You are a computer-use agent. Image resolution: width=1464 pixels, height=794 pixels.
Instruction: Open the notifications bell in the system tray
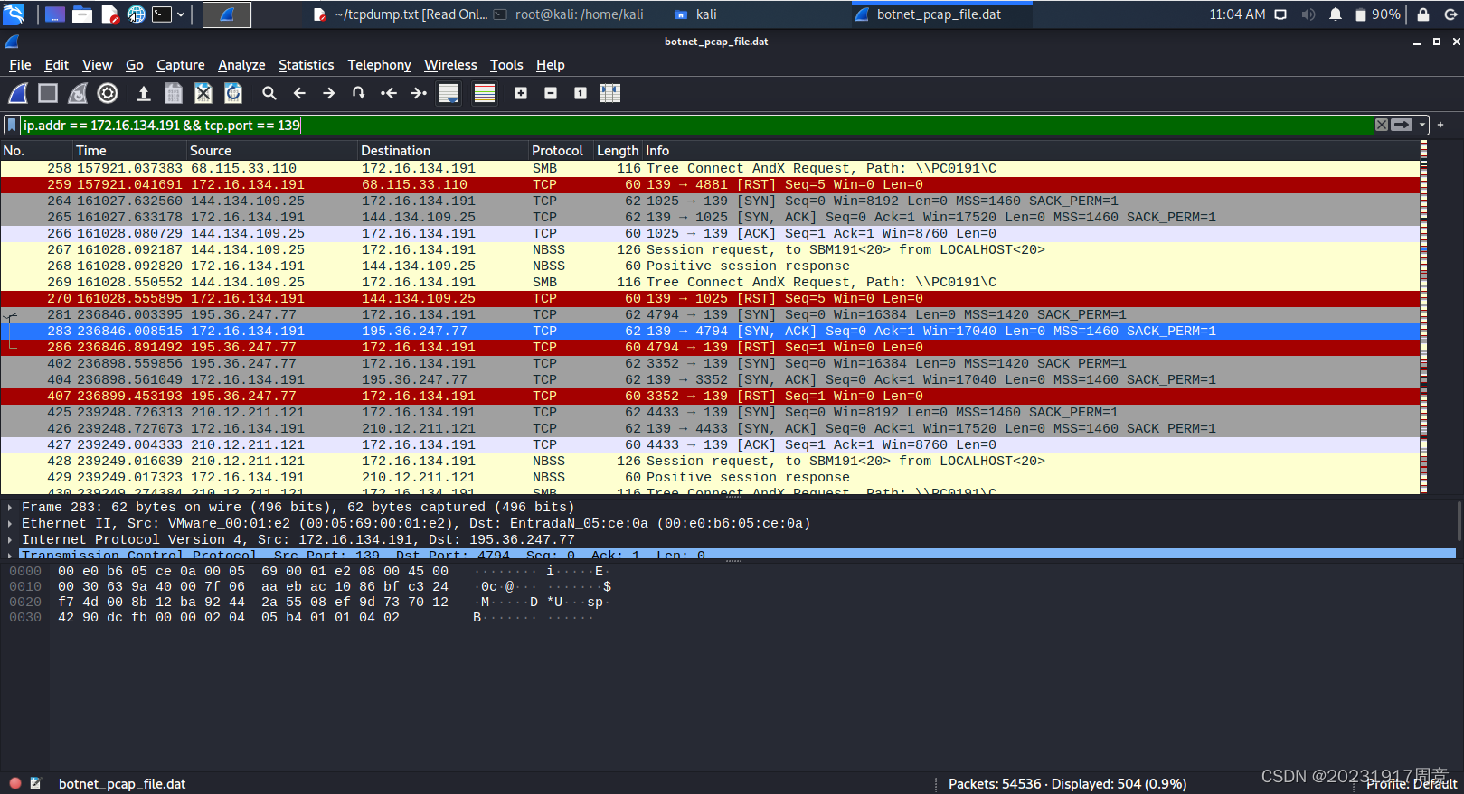pos(1336,14)
